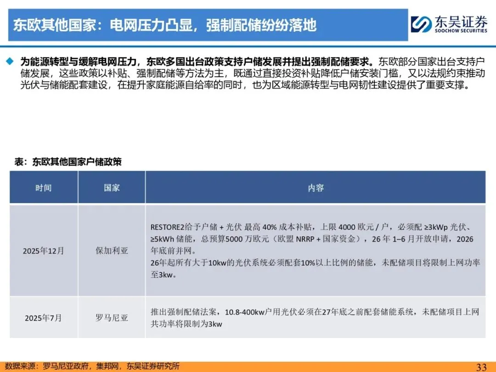The width and height of the screenshot is (496, 372).
Task: Click the 东吴证券 company name text
Action: tap(461, 22)
